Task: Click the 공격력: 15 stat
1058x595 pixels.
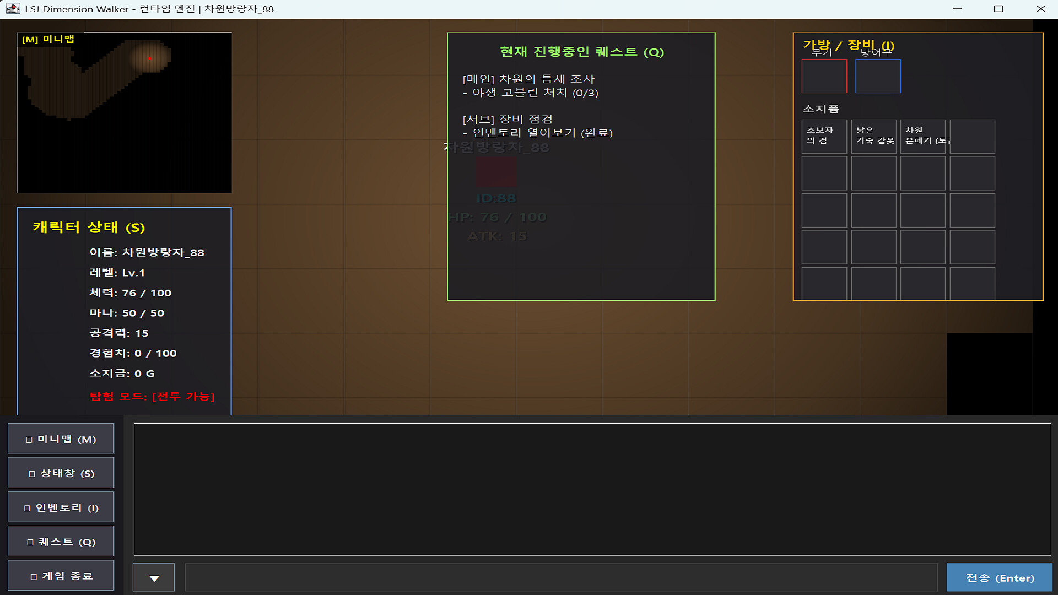Action: point(118,333)
